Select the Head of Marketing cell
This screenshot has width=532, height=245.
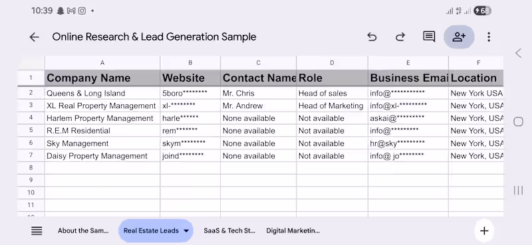coord(332,106)
